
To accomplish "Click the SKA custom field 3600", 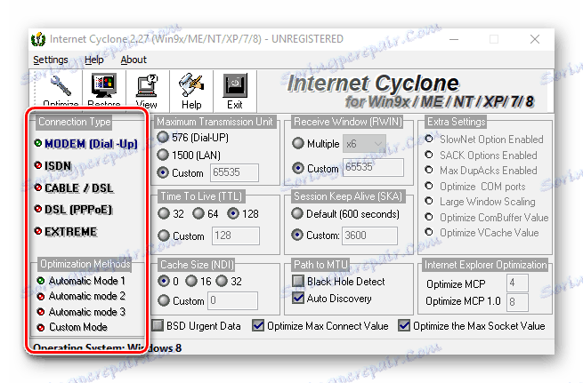I will pyautogui.click(x=370, y=235).
